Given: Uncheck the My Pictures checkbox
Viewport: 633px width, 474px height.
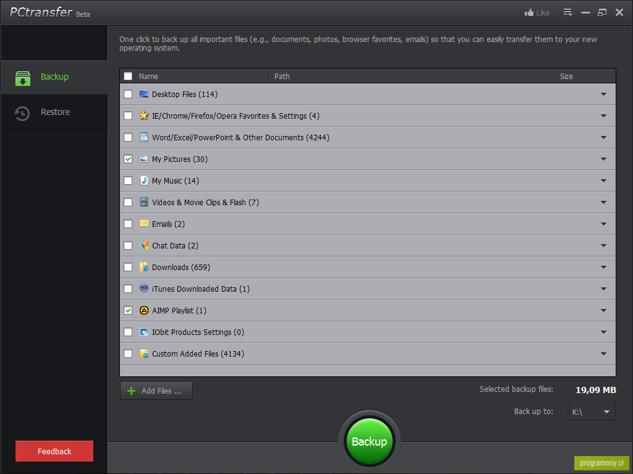Looking at the screenshot, I should (128, 159).
